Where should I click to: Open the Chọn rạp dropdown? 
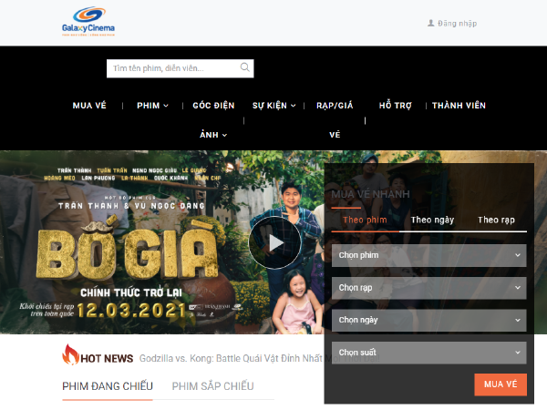click(x=428, y=288)
